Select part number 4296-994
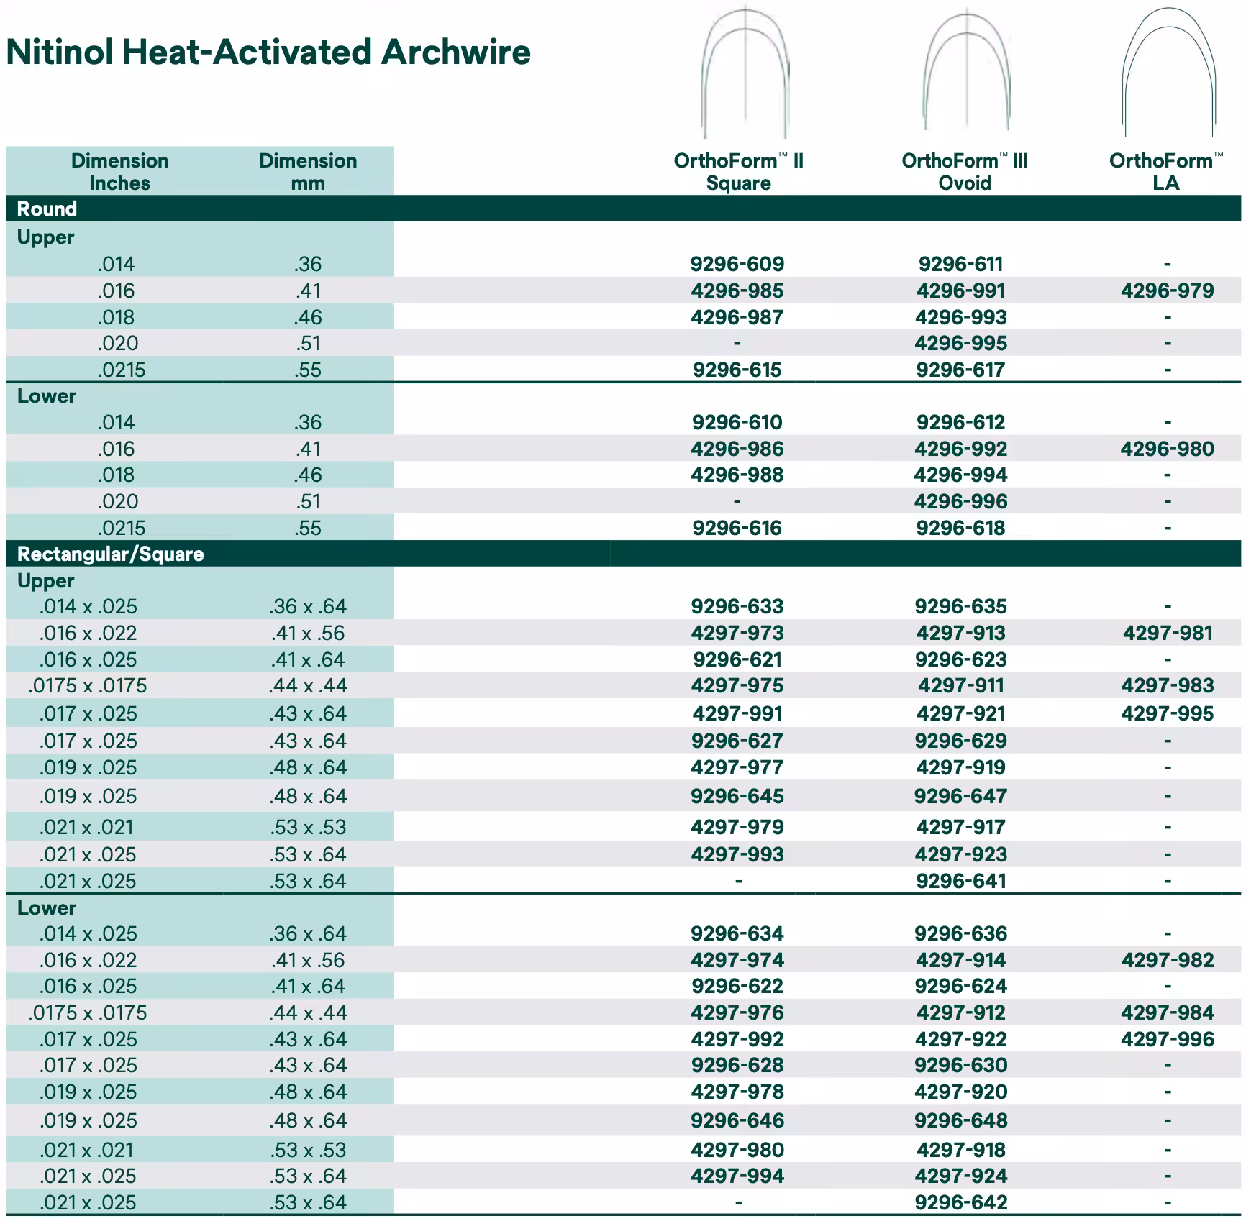Viewport: 1246px width, 1221px height. pos(961,475)
